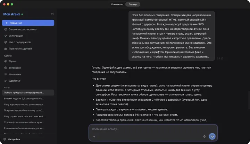Select chat 'Помоги придумать интерьер мале...'
Screen dimensions: 250x144
point(28,92)
